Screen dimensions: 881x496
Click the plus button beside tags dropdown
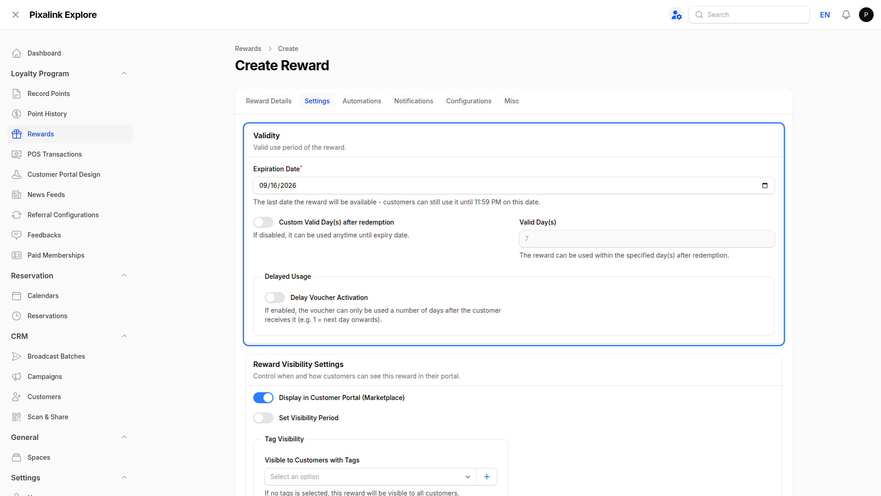coord(487,477)
